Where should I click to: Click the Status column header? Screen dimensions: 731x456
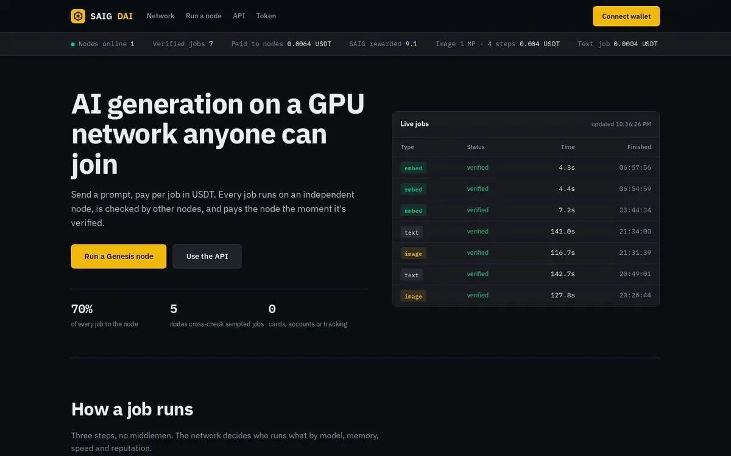[476, 147]
